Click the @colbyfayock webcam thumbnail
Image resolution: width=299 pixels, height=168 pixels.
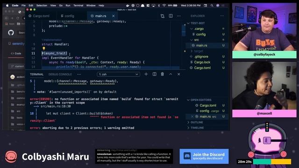pos(264,27)
